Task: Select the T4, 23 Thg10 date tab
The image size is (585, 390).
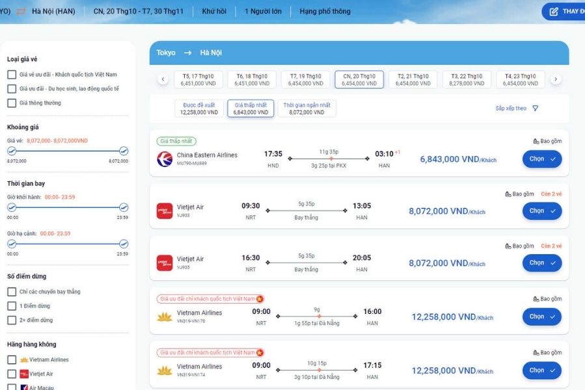Action: point(521,79)
